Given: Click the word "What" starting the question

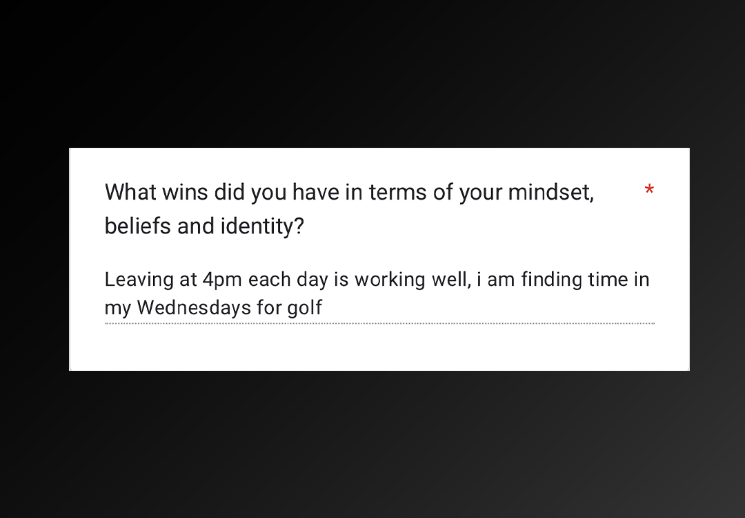Looking at the screenshot, I should click(130, 193).
